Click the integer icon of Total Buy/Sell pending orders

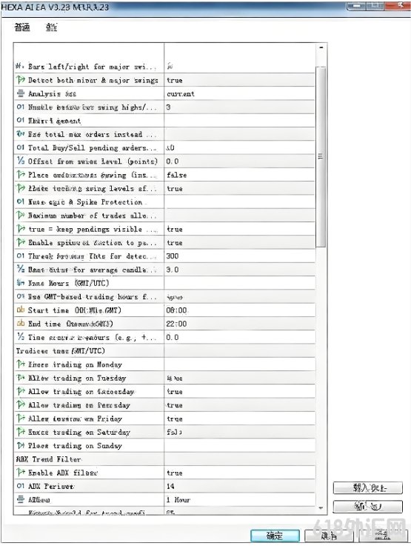tap(21, 147)
